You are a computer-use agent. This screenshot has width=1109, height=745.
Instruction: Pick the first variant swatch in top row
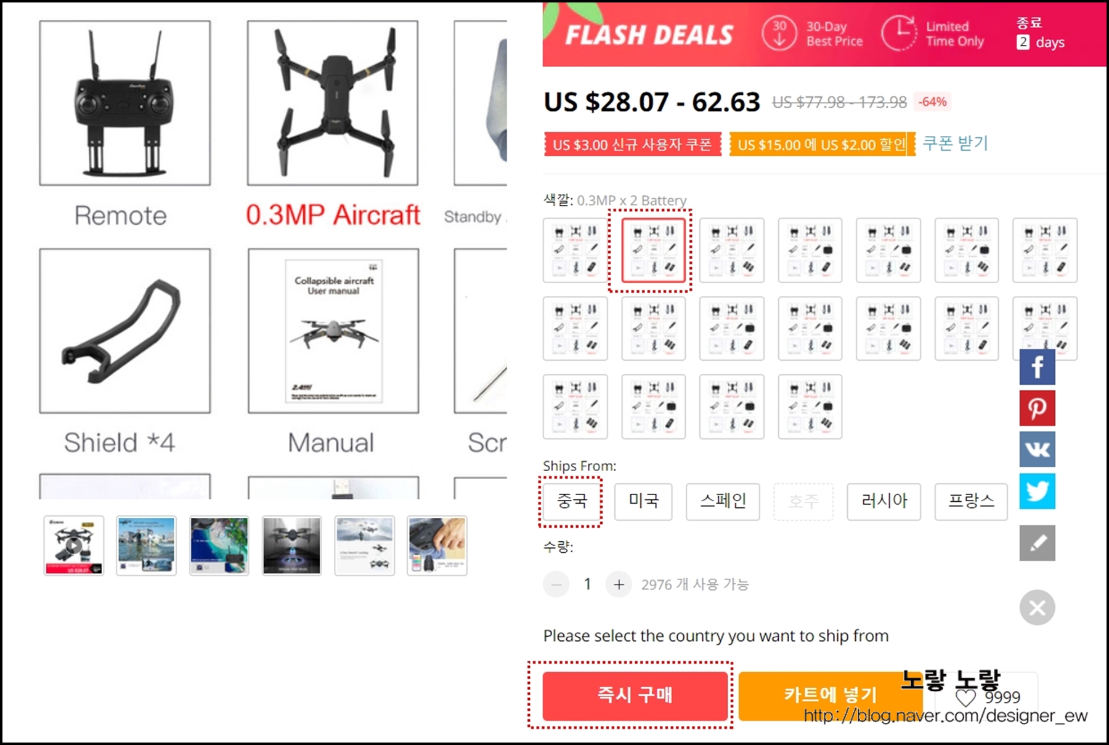coord(575,250)
